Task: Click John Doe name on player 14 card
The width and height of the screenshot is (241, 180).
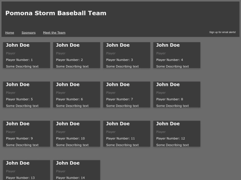Action: tap(68, 163)
